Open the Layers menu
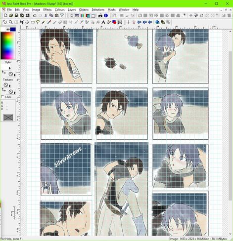The image size is (233, 241). [72, 10]
